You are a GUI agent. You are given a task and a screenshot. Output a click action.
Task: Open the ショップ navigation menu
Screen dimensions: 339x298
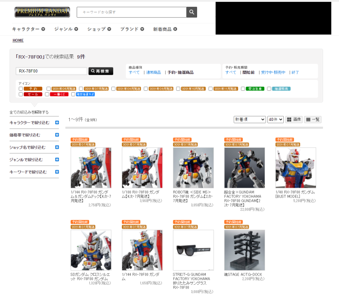(x=99, y=29)
